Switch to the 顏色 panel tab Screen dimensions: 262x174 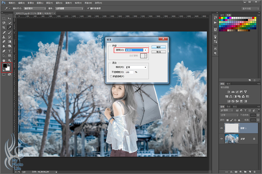point(222,15)
